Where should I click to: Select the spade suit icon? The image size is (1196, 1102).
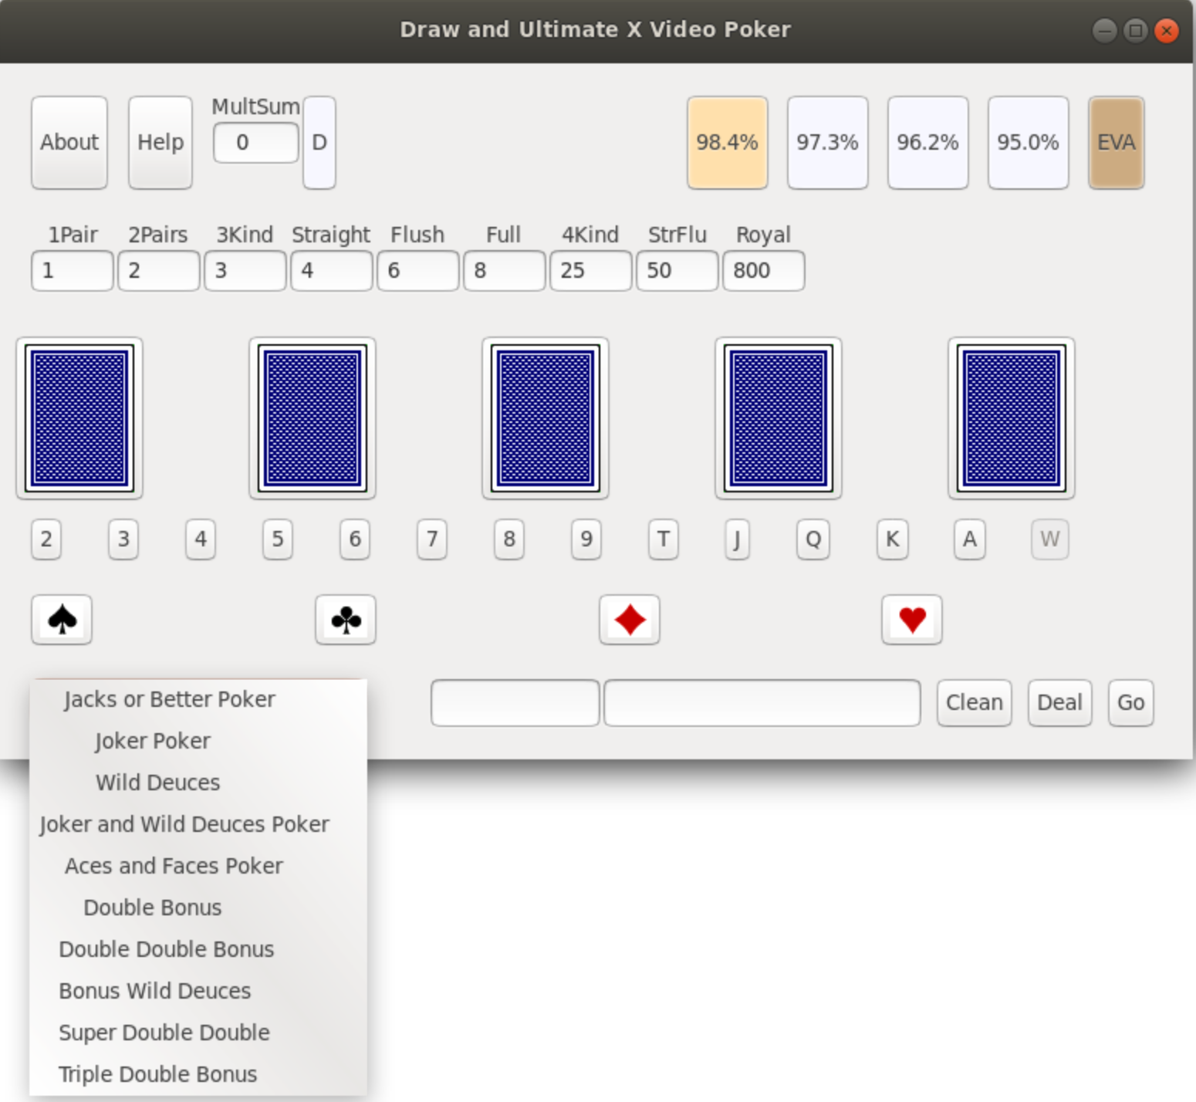pos(62,620)
